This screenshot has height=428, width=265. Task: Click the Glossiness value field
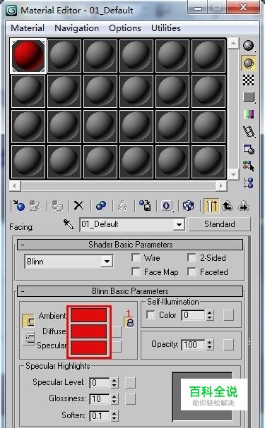[x=100, y=399]
